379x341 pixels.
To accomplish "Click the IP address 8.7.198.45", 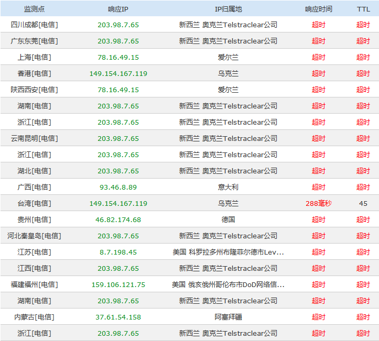I will 118,252.
